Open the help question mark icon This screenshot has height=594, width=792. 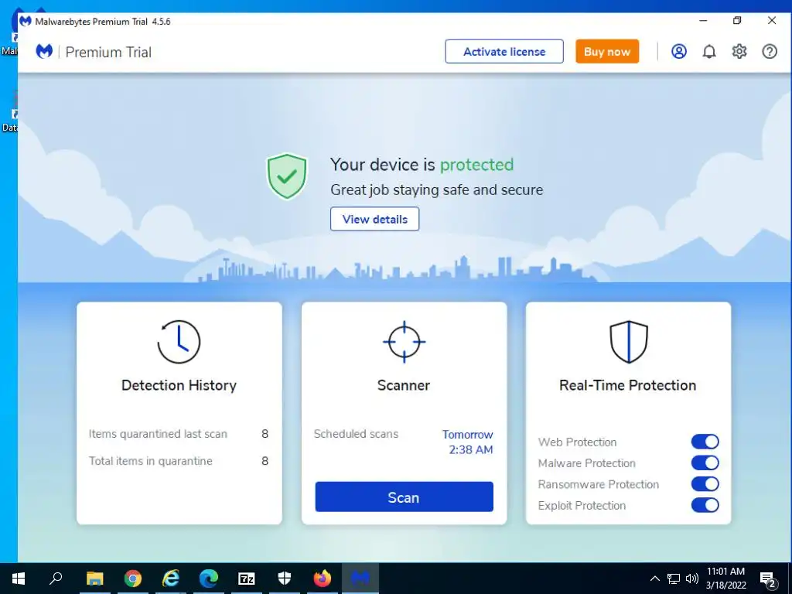pos(770,52)
